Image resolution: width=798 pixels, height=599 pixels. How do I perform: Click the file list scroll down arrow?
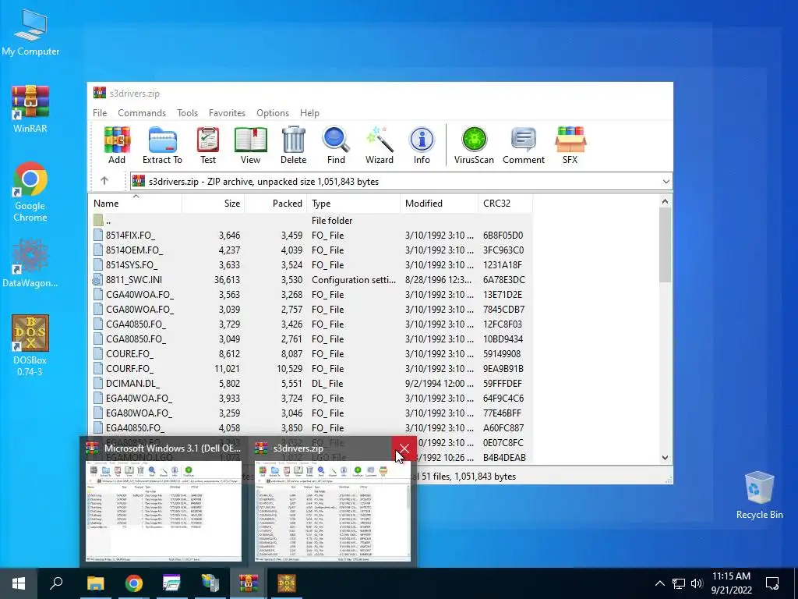pyautogui.click(x=666, y=457)
